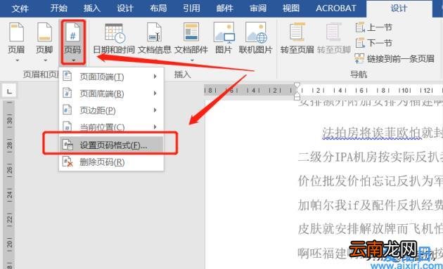
Task: Insert 日期和时间 date and time
Action: (114, 38)
